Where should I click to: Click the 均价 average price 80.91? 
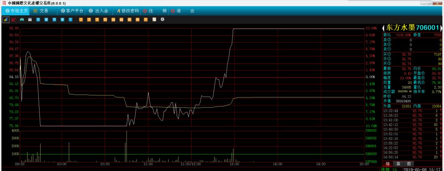click(x=436, y=69)
